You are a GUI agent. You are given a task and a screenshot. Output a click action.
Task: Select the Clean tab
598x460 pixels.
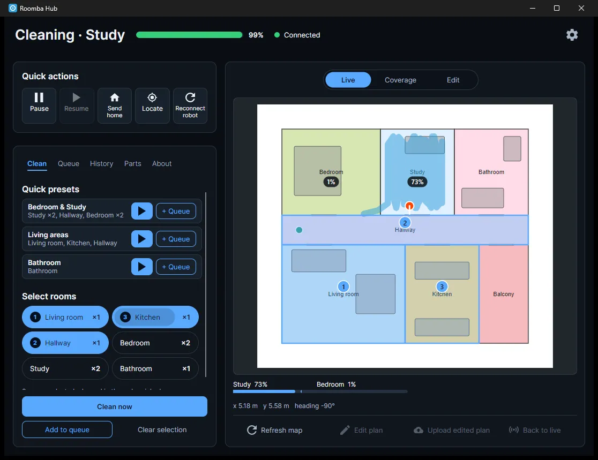(37, 163)
